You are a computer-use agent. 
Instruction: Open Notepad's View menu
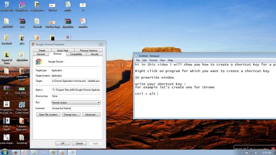coord(162,60)
